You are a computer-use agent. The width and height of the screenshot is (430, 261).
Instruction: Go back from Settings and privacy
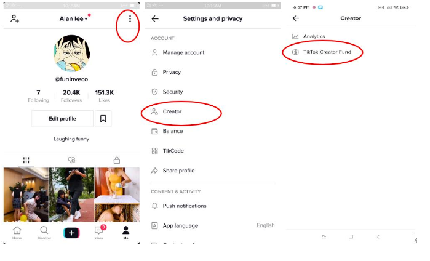pyautogui.click(x=154, y=19)
